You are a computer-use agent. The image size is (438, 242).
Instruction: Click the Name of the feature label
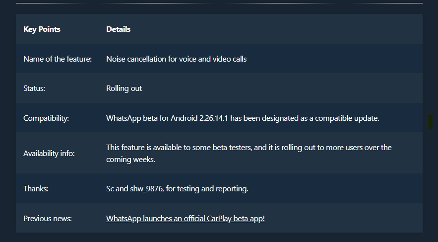click(x=58, y=59)
